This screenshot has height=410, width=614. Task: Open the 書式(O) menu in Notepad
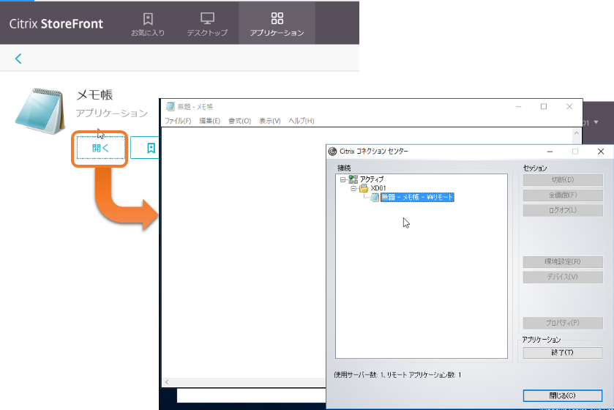click(239, 121)
